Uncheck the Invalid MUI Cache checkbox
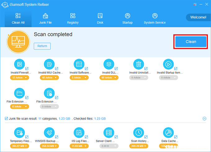Viewport: 211px width, 152px height. pos(56,69)
